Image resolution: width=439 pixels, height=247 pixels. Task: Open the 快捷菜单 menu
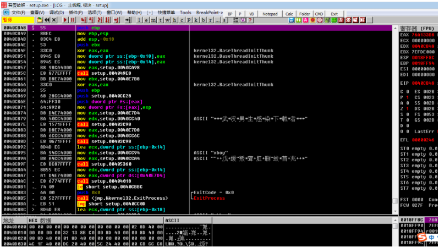(x=166, y=13)
